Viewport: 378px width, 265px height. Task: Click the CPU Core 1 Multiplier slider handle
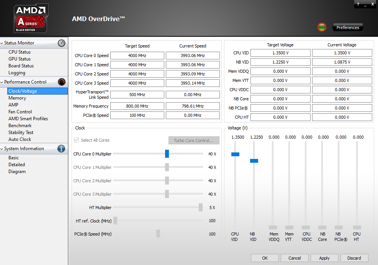(x=167, y=167)
